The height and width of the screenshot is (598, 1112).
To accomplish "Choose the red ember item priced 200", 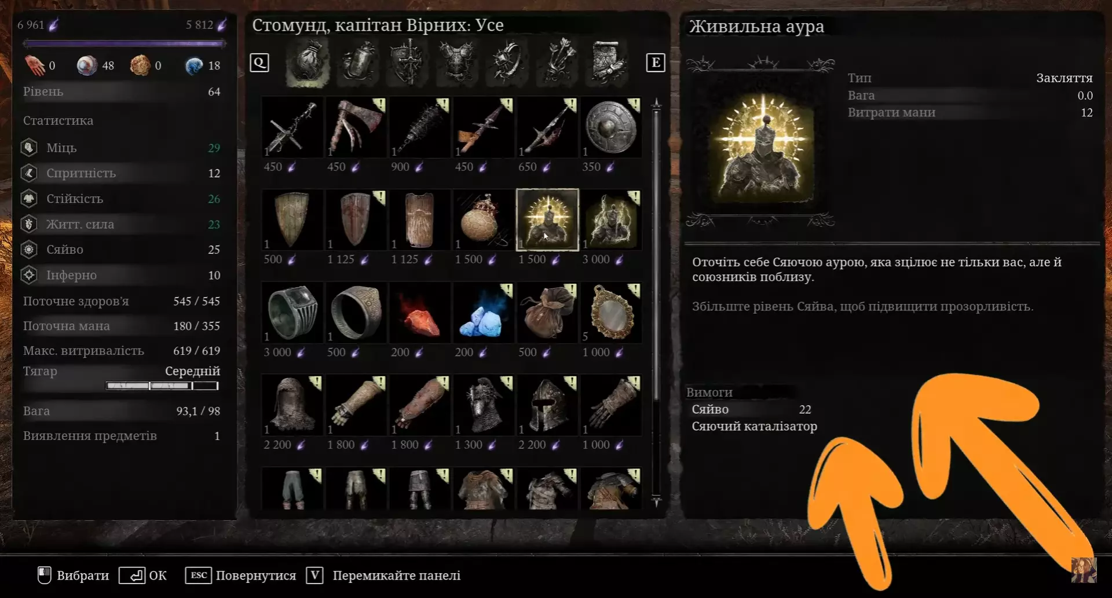I will click(x=419, y=313).
